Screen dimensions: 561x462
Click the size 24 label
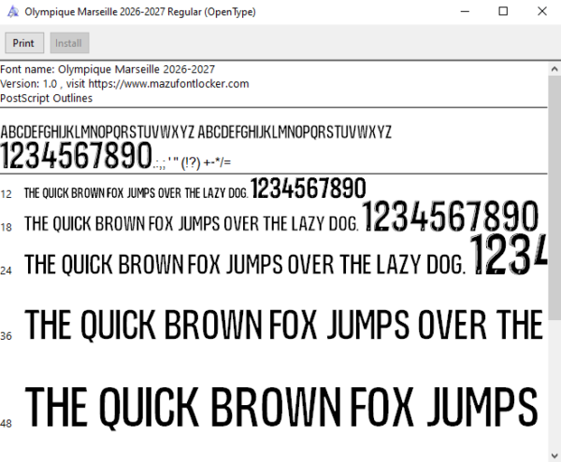7,271
